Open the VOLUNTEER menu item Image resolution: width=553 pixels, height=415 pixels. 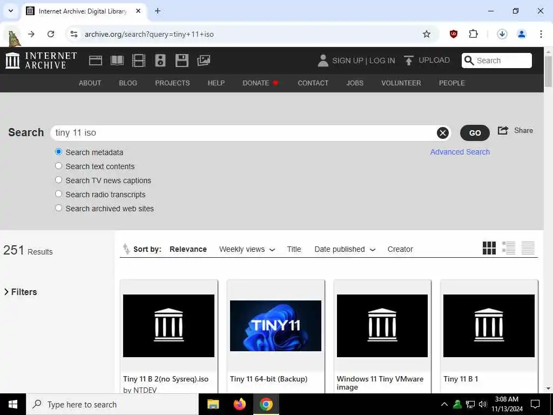click(x=401, y=83)
